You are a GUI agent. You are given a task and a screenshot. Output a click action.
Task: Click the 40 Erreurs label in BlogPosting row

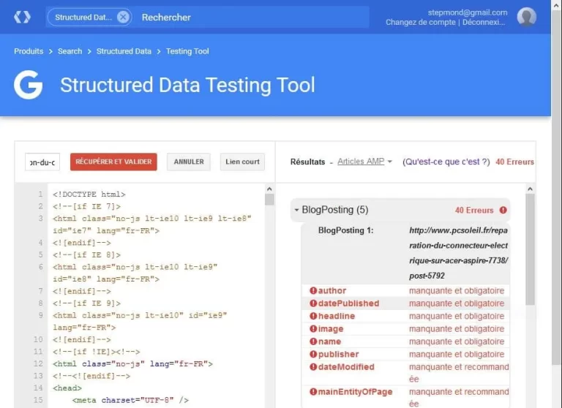pyautogui.click(x=474, y=211)
